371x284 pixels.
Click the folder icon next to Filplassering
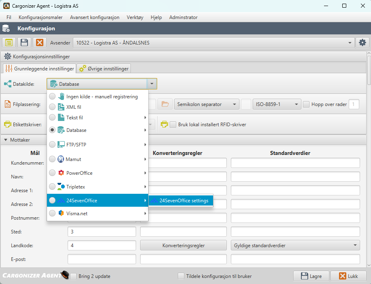coord(165,104)
